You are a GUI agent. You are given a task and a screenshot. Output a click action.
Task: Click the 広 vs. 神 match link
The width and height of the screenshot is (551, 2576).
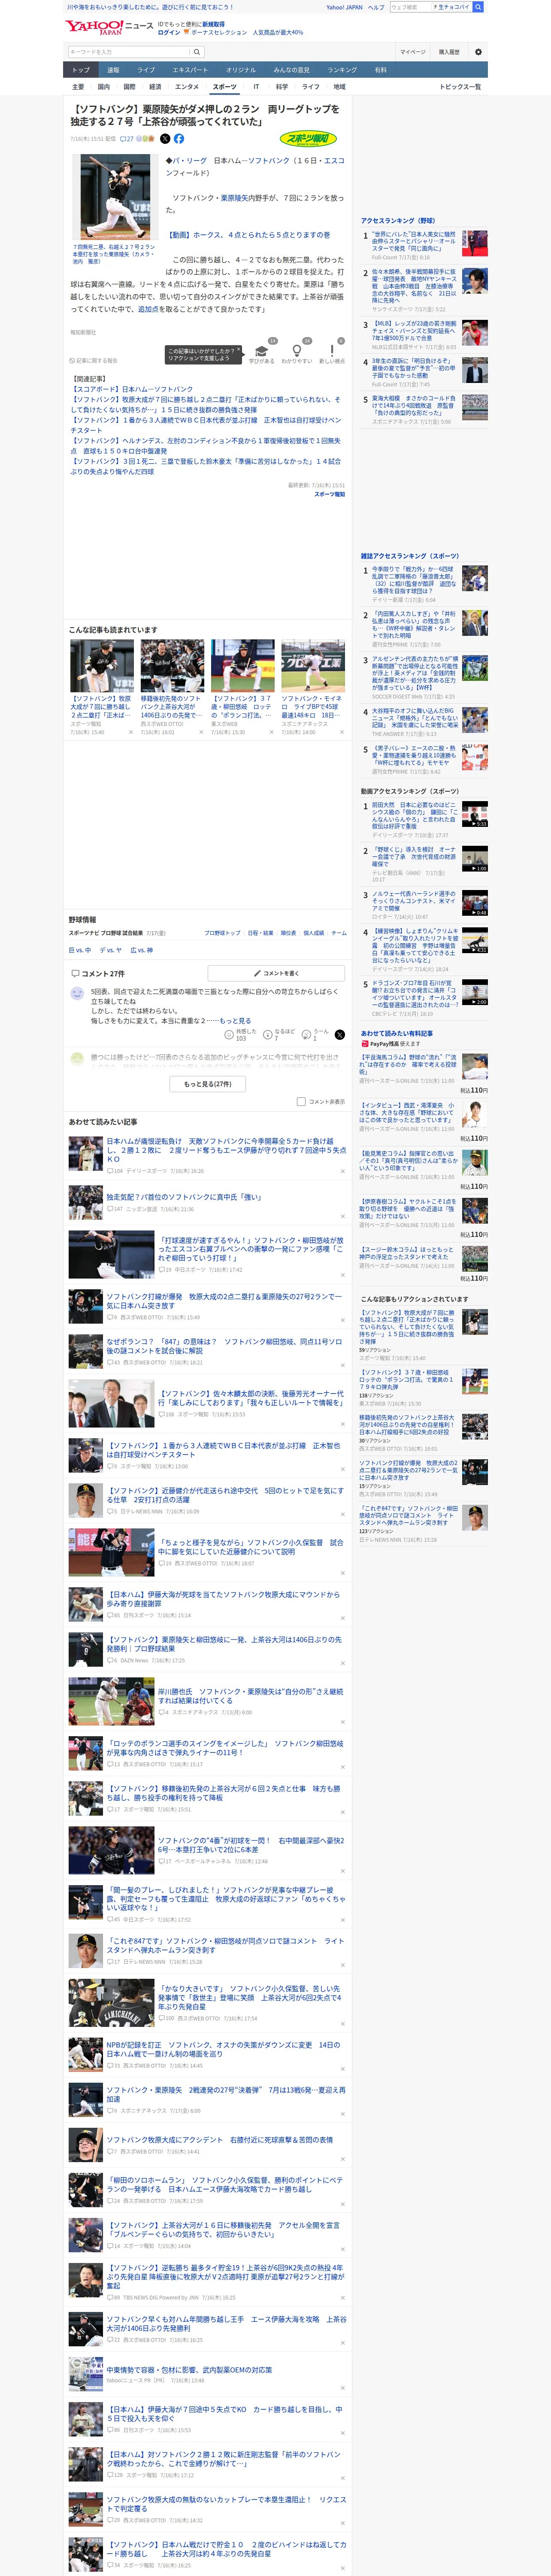pos(142,950)
